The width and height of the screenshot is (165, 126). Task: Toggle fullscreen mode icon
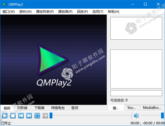click(37, 116)
